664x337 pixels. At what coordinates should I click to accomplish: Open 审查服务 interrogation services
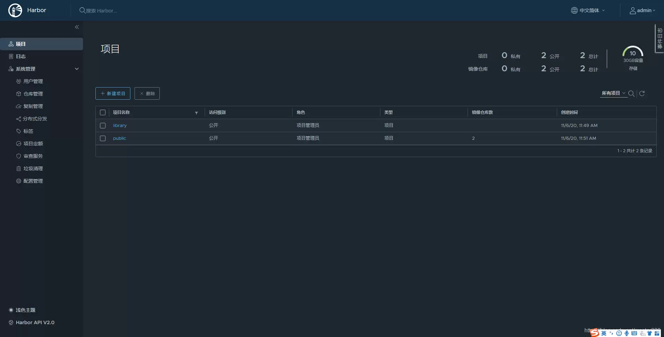pyautogui.click(x=33, y=156)
